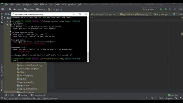Open the Code menu
183x103 pixels.
35,5
